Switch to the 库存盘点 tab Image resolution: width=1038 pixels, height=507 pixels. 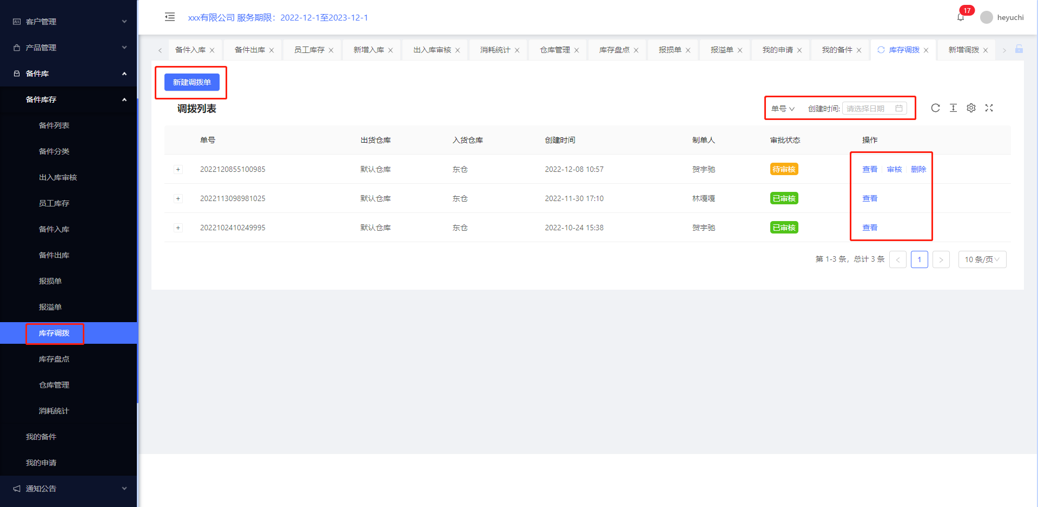coord(614,50)
